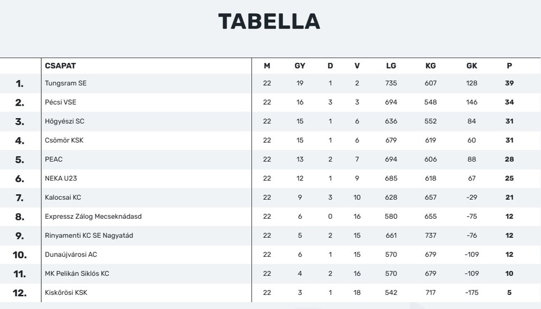Open NEKA U23 team entry

click(61, 179)
